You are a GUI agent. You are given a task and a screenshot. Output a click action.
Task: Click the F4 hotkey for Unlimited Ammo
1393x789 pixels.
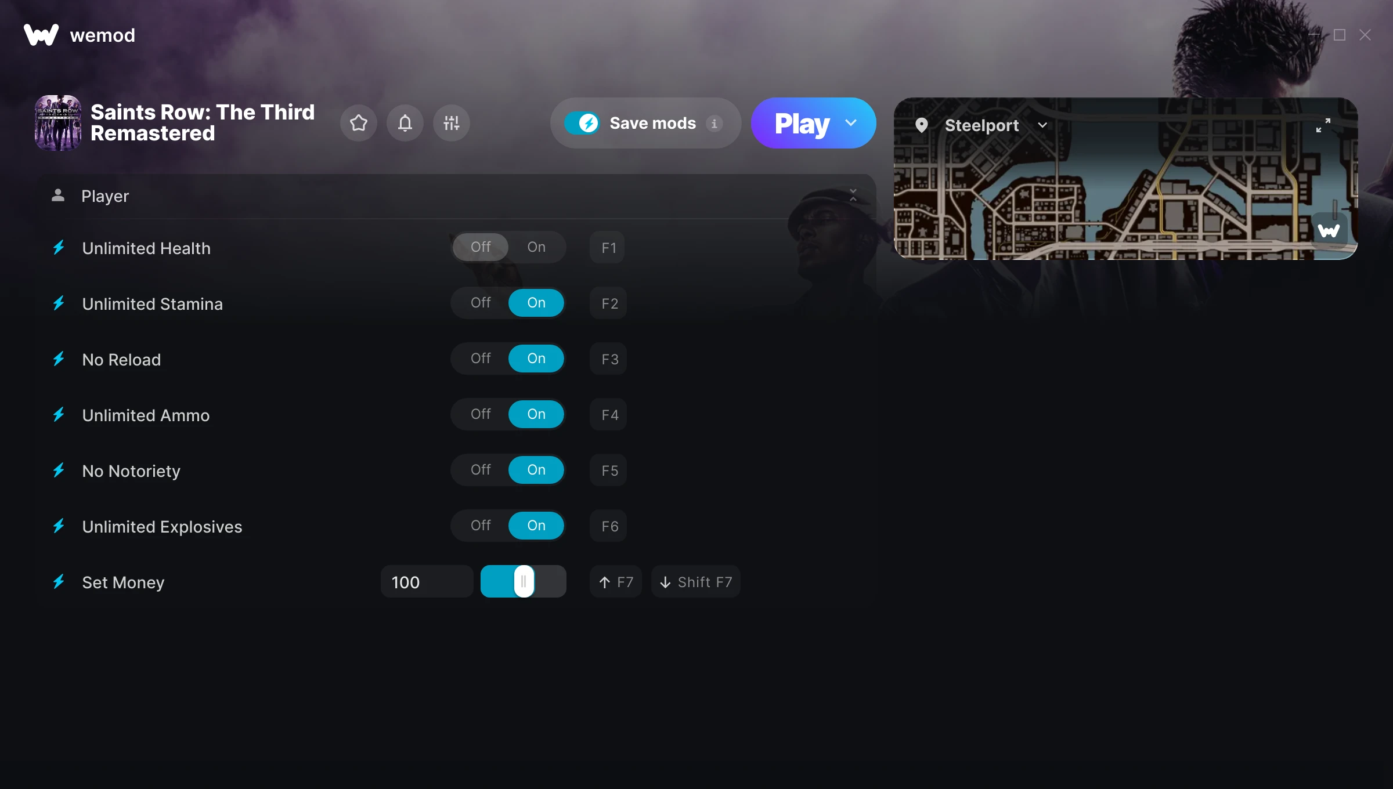(x=609, y=414)
